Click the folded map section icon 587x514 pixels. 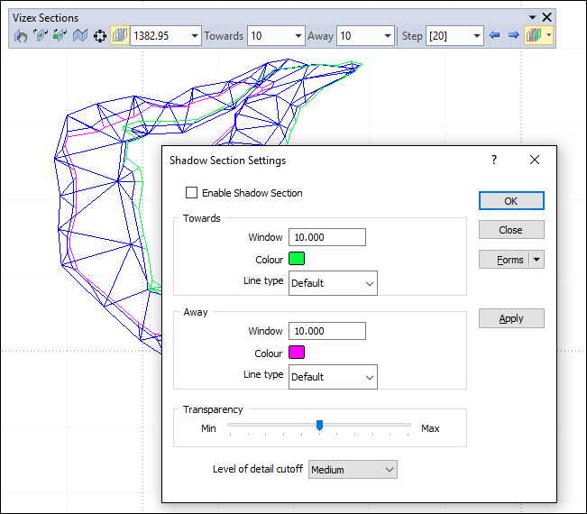point(80,35)
